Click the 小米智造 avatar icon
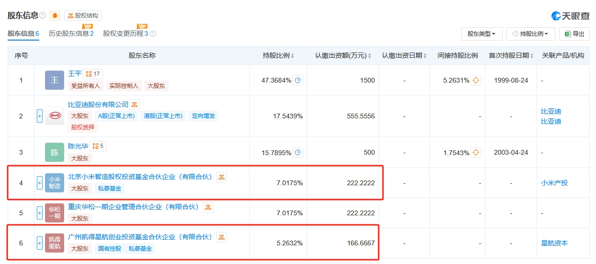 tap(55, 183)
